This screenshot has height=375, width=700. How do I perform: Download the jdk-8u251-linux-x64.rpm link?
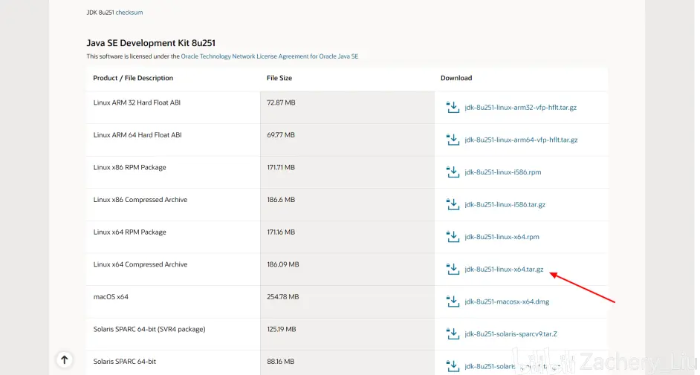point(502,237)
